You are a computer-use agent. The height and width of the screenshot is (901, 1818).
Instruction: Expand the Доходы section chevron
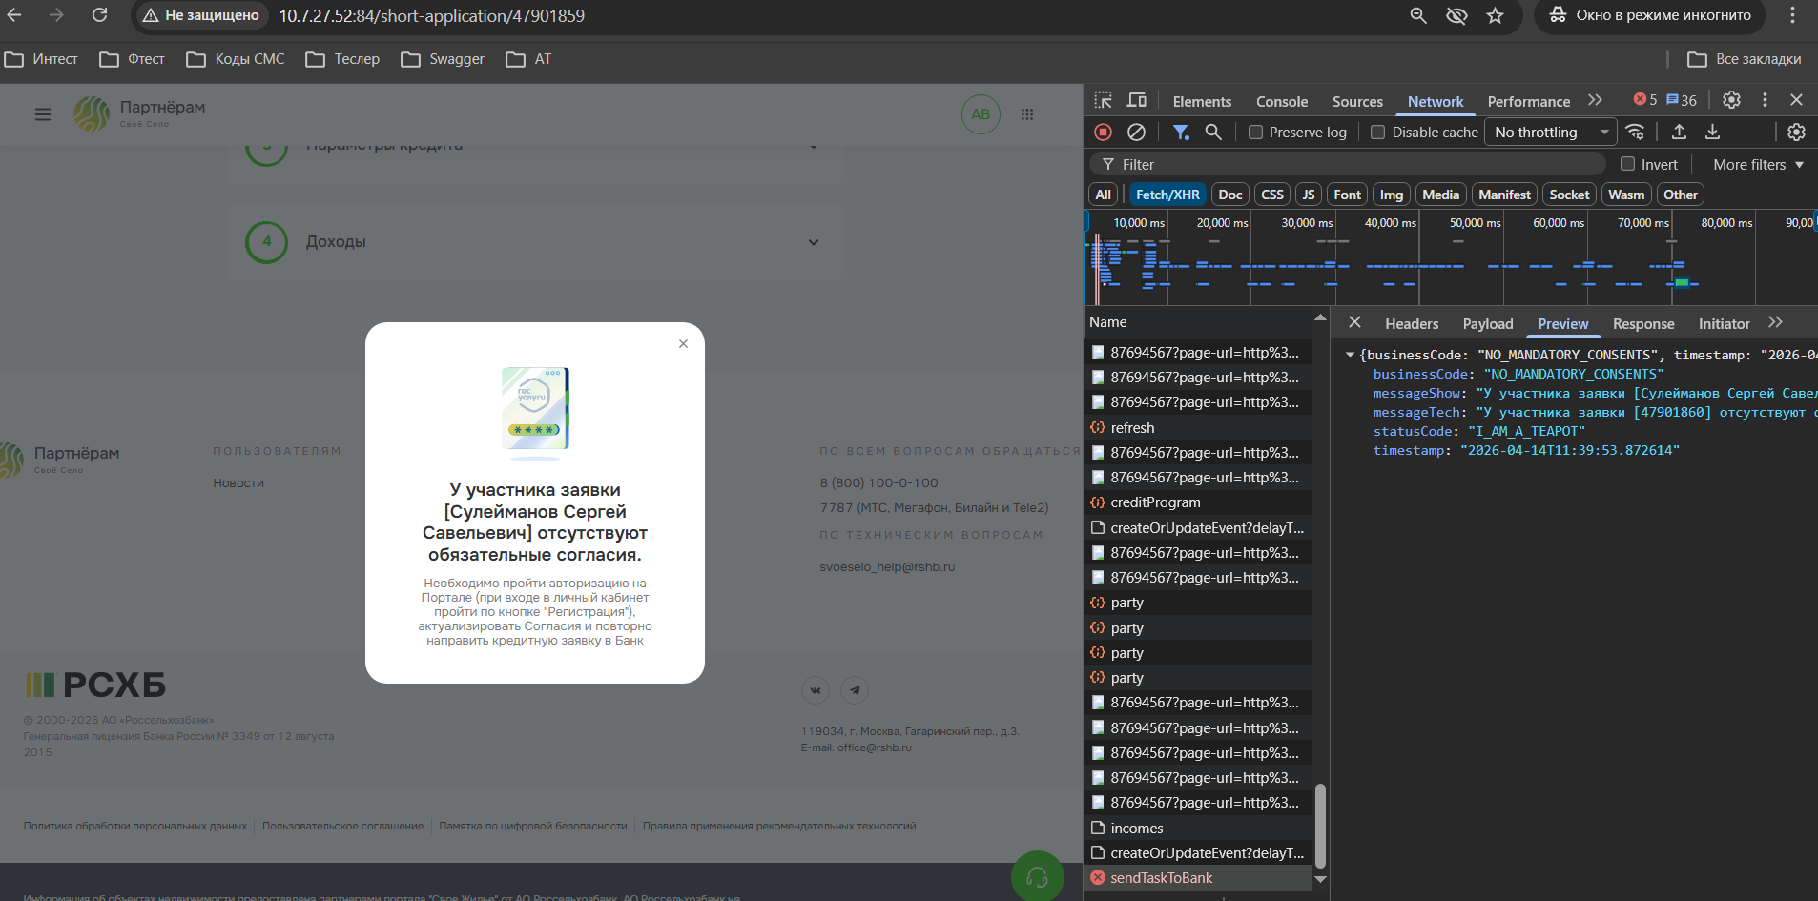[814, 242]
